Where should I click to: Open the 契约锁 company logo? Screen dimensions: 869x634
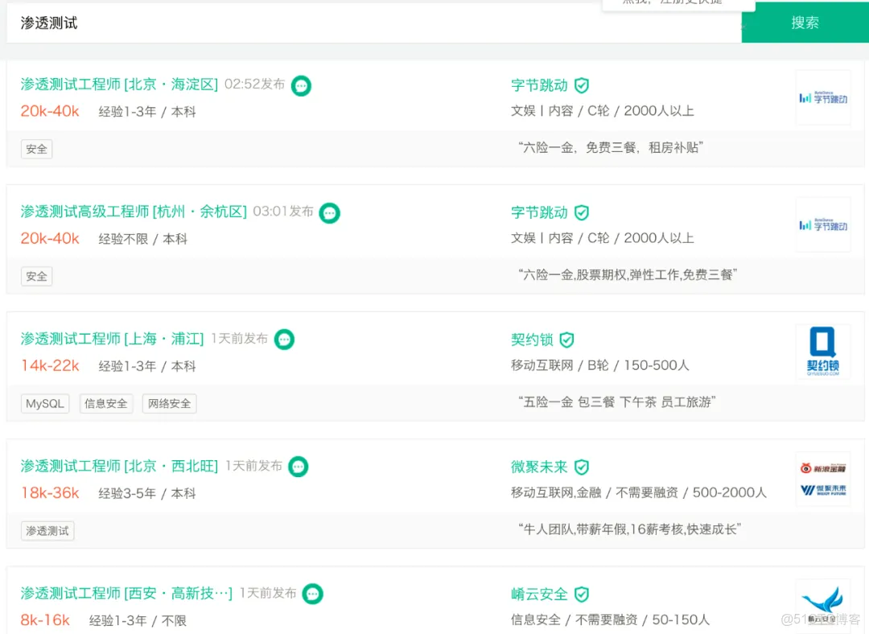[823, 352]
